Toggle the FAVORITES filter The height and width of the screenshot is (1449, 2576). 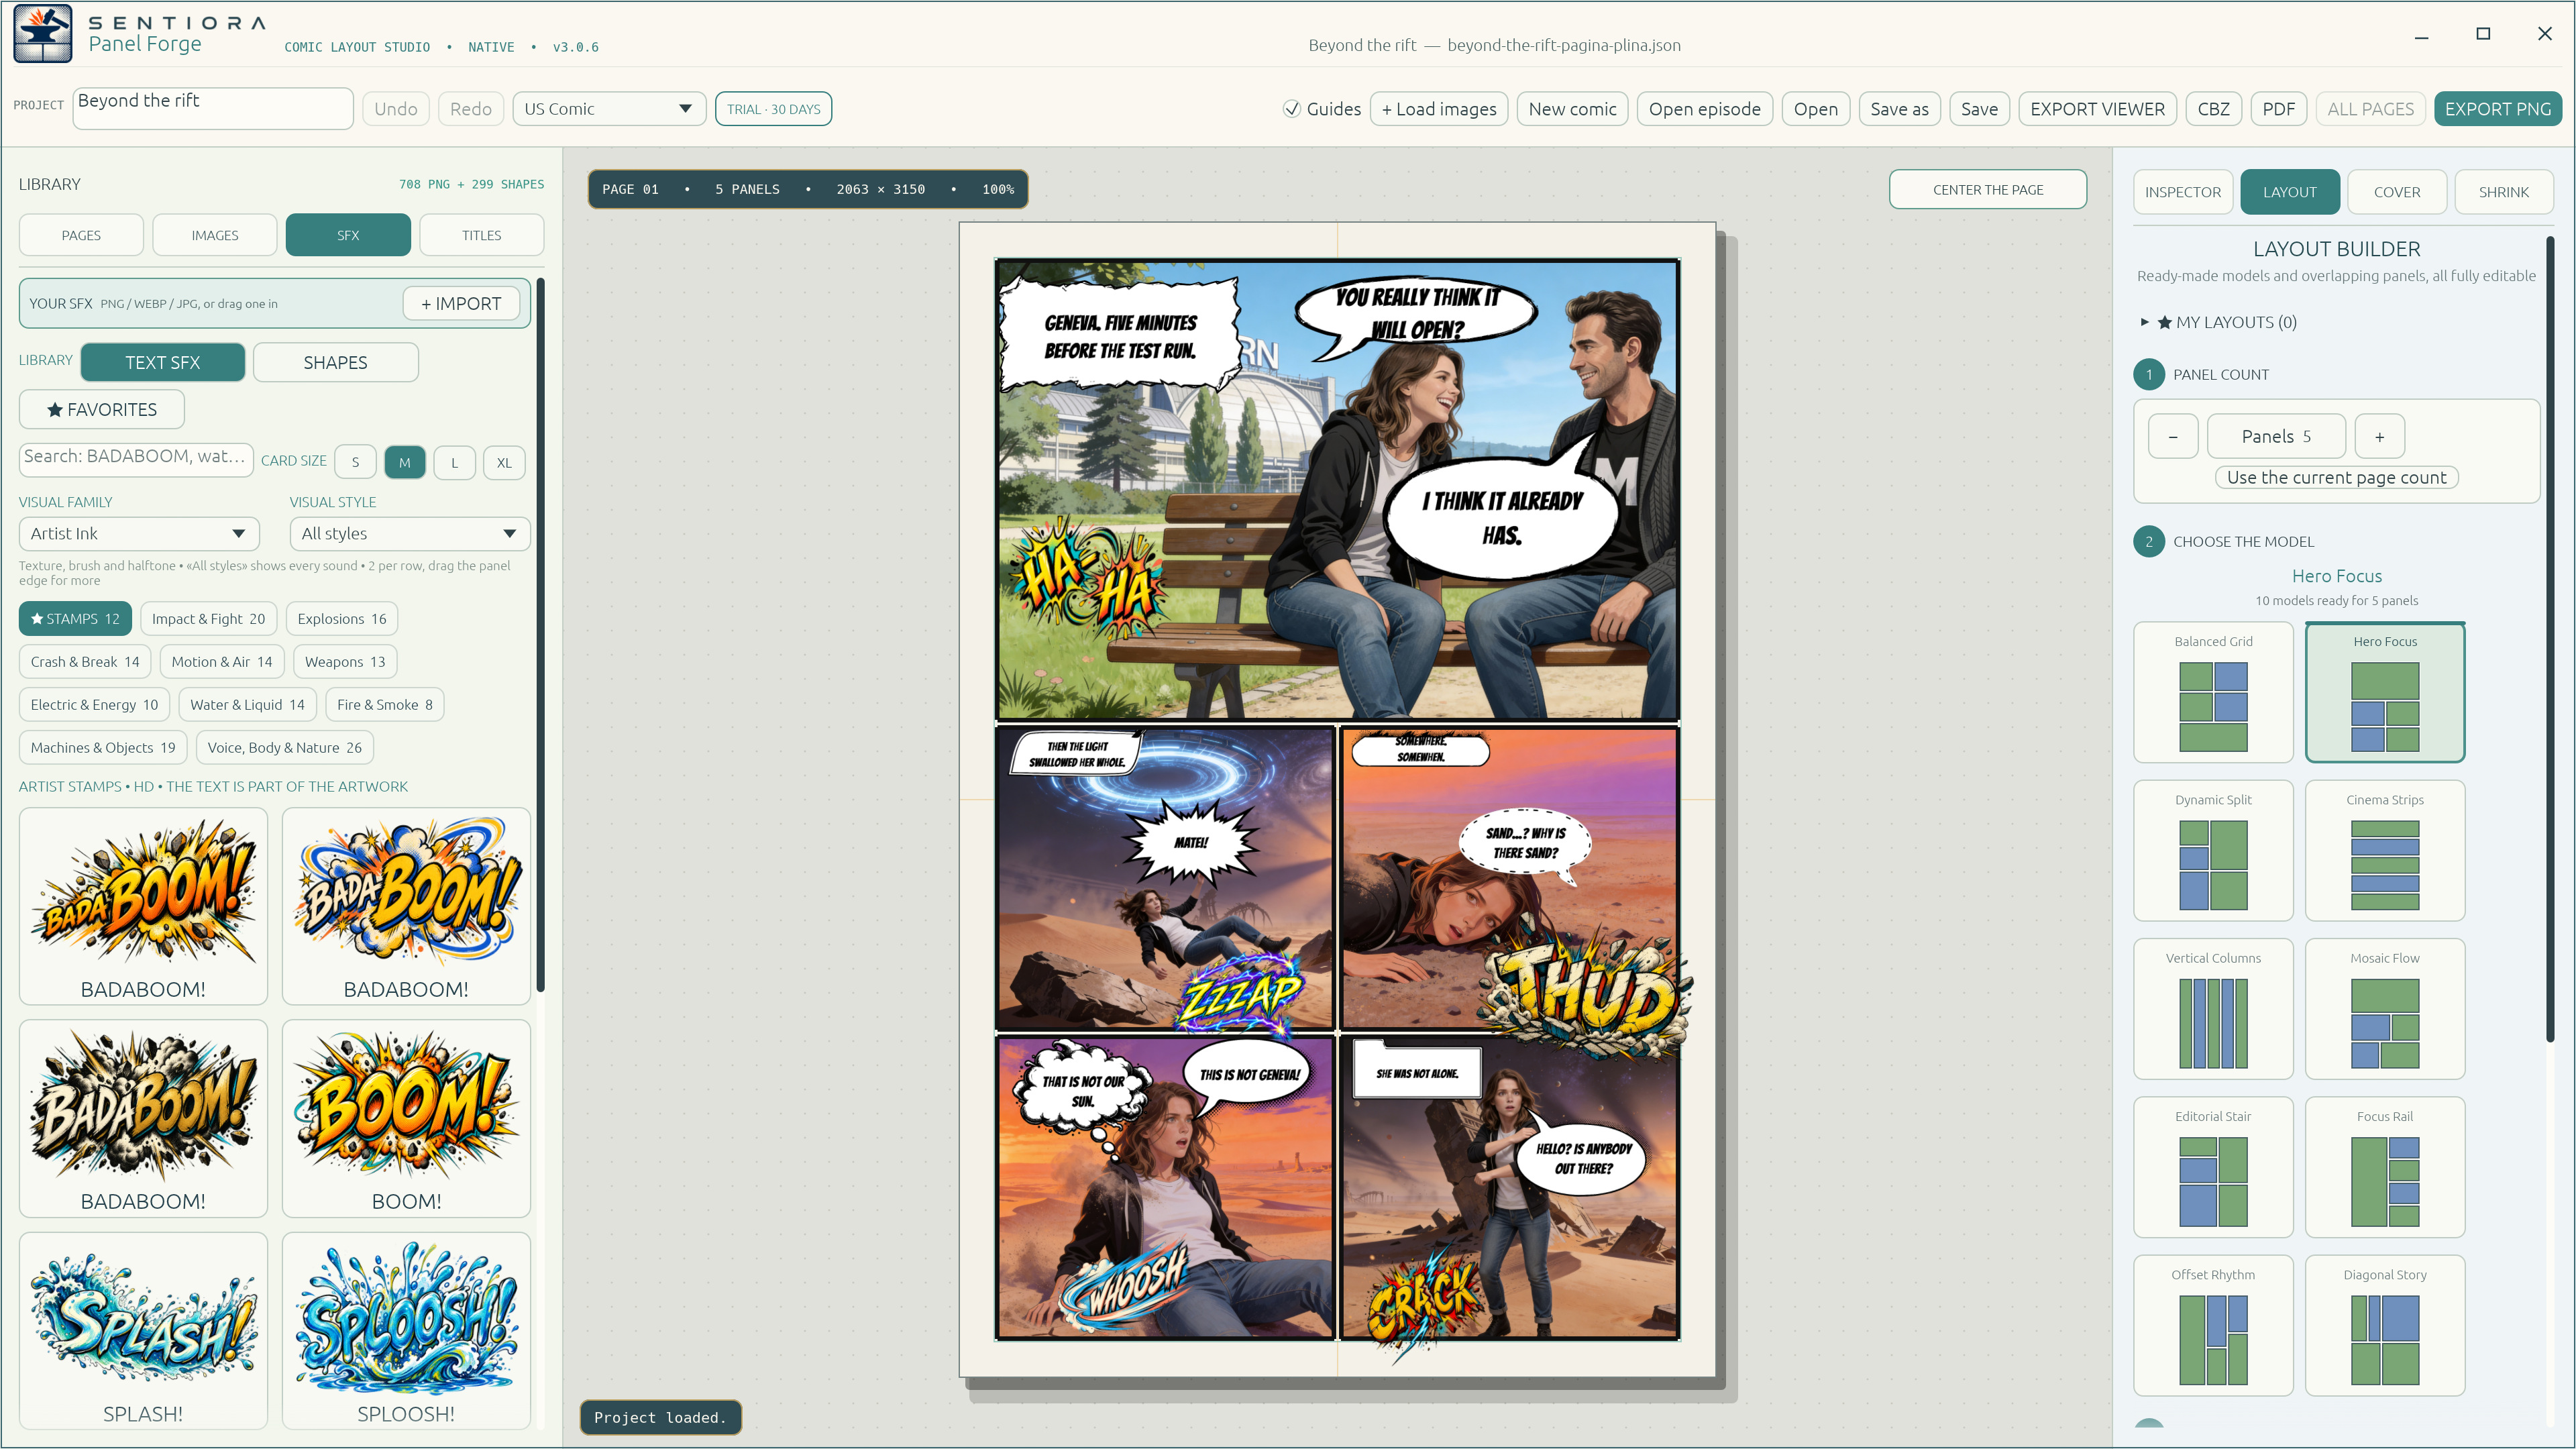102,409
